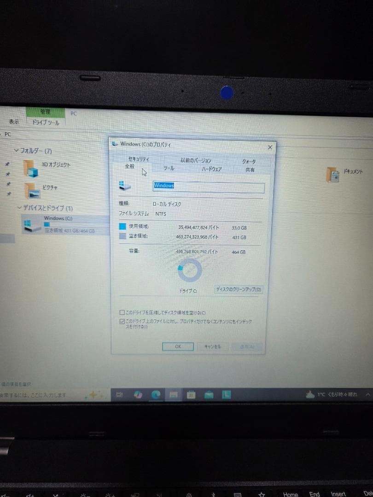Open File Explorer from the taskbar
This screenshot has height=497, width=373.
point(174,395)
